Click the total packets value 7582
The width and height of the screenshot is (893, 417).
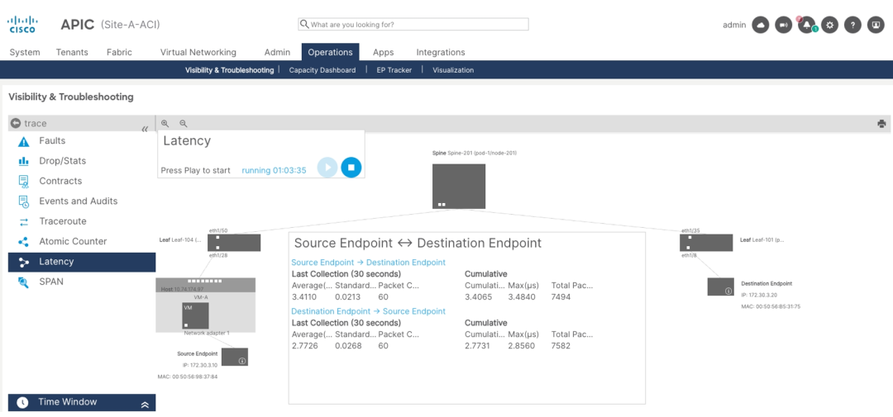pyautogui.click(x=561, y=345)
